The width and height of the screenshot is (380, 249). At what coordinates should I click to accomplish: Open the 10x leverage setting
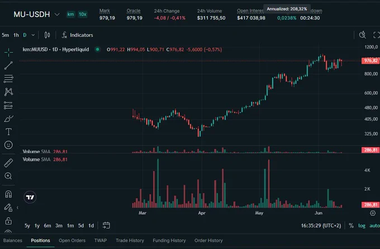(x=82, y=15)
